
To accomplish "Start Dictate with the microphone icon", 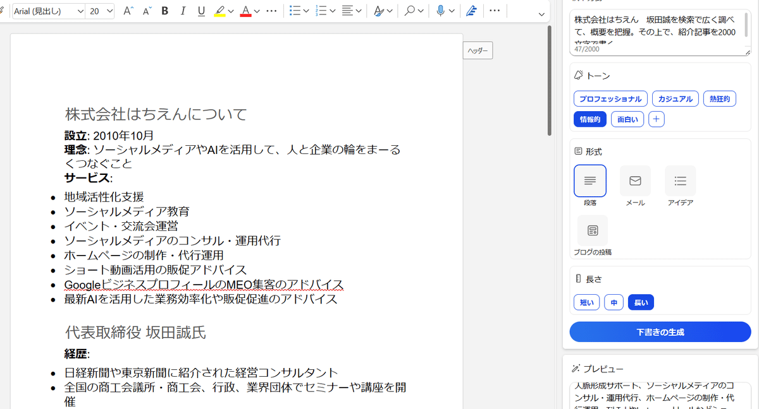I will [x=440, y=11].
